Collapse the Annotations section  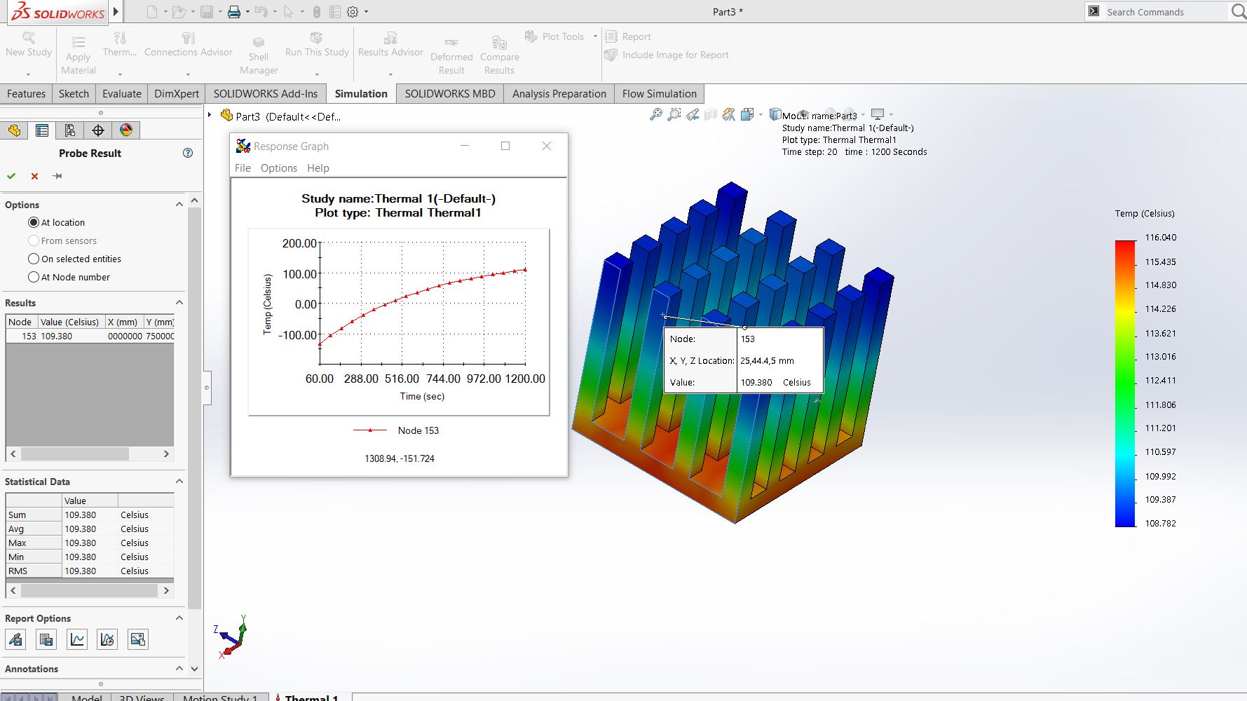pos(179,669)
